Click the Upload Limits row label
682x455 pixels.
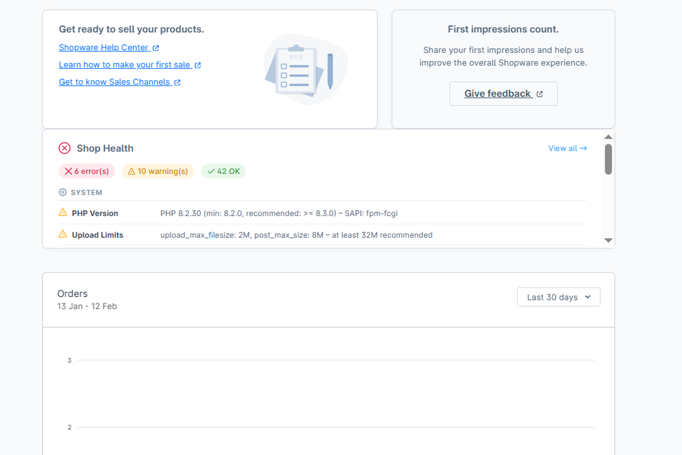tap(97, 235)
